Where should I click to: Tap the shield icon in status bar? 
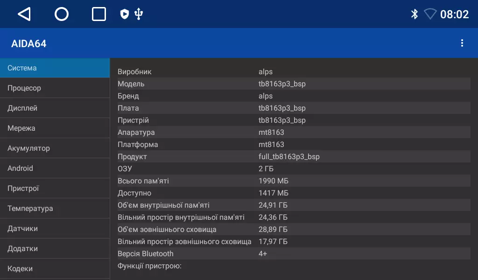pos(125,14)
